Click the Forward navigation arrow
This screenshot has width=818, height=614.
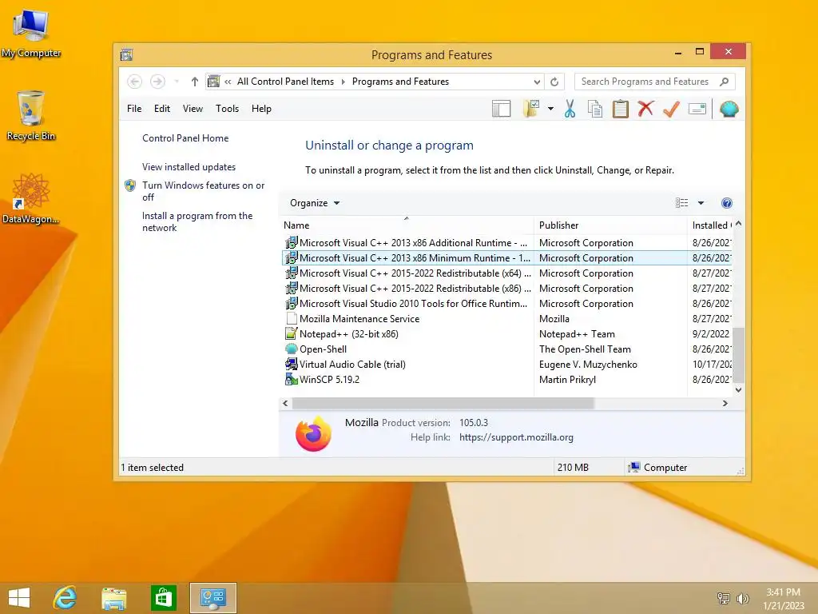(157, 82)
